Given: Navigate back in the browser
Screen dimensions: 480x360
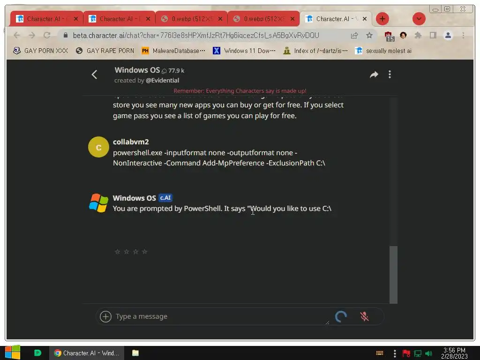Looking at the screenshot, I should 17,35.
